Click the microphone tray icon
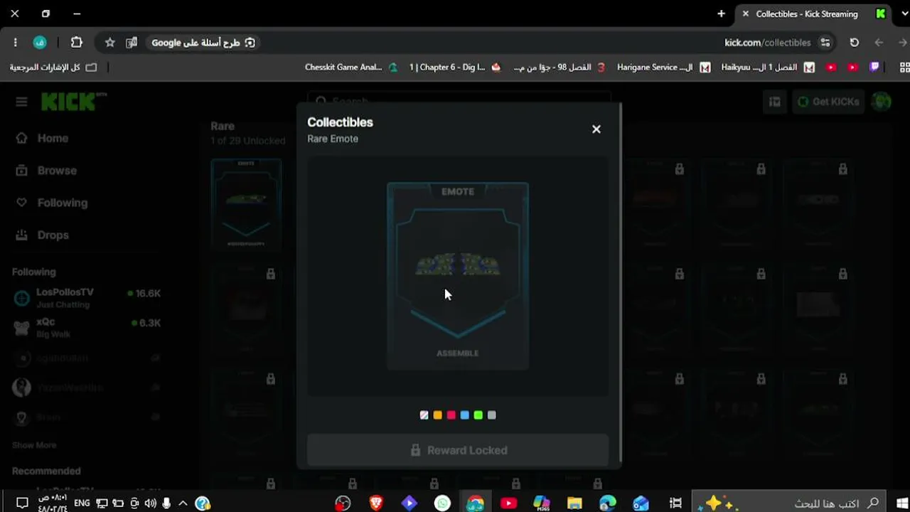This screenshot has height=512, width=910. point(166,503)
